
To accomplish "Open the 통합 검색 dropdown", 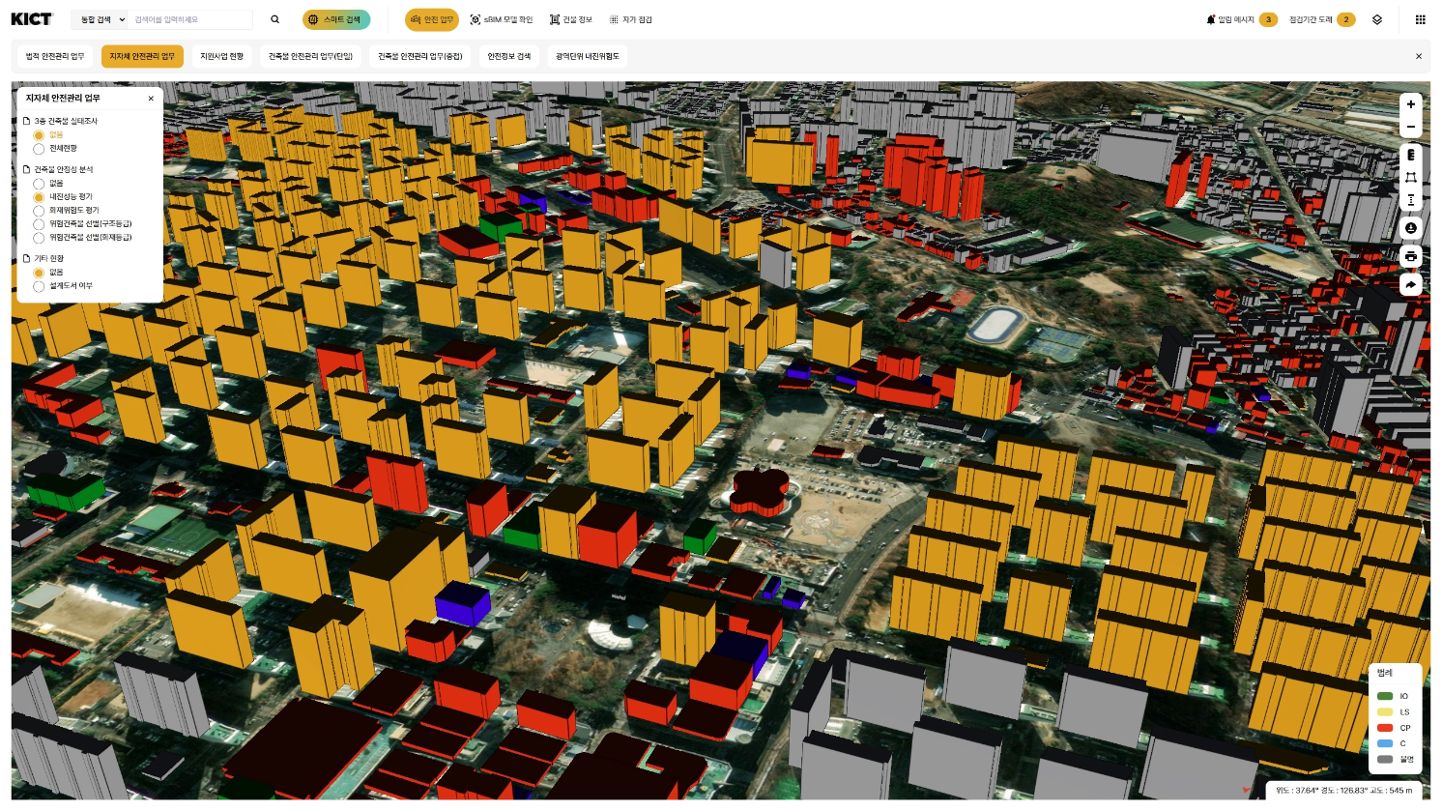I will tap(101, 19).
